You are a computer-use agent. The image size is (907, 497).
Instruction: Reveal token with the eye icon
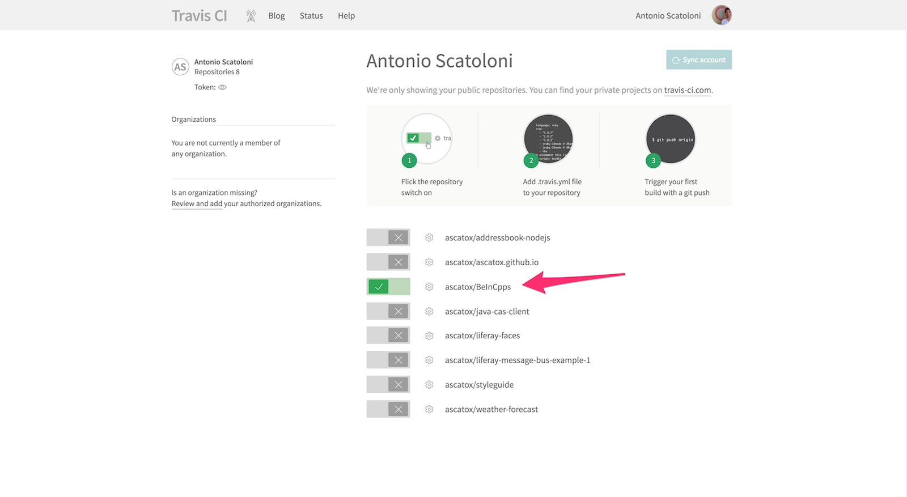coord(222,87)
